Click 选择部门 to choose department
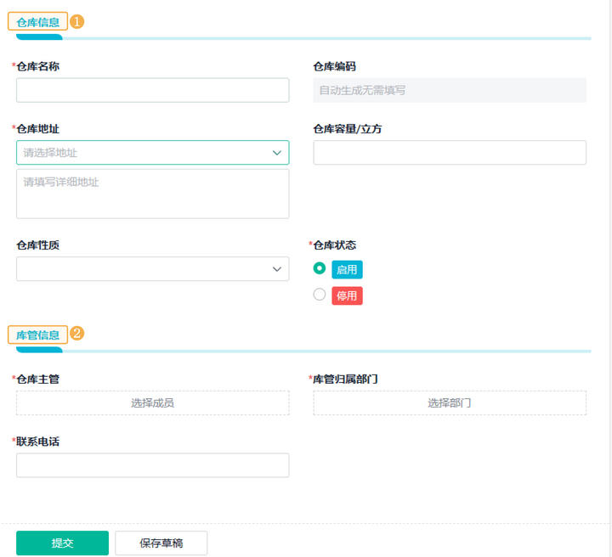The image size is (612, 557). point(450,403)
